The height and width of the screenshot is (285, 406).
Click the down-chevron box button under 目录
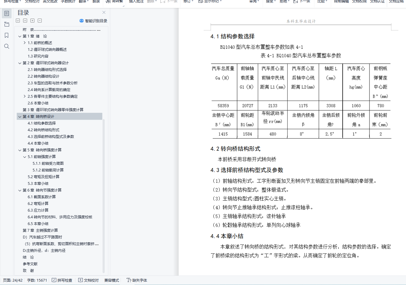pyautogui.click(x=18, y=21)
